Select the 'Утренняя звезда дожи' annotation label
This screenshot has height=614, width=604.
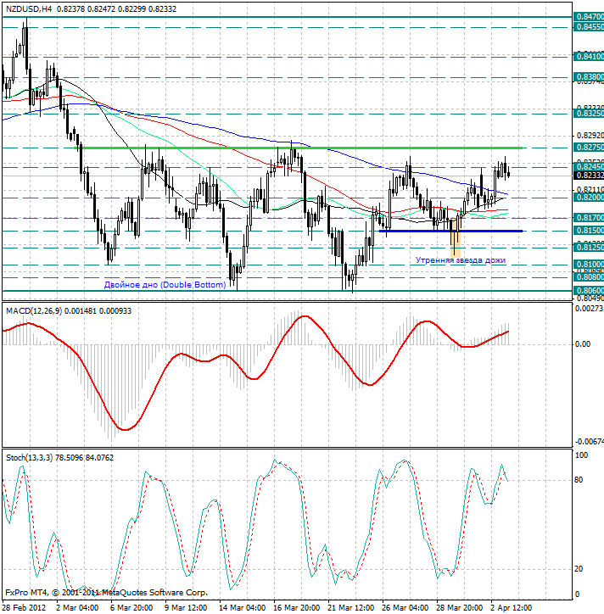[x=461, y=260]
